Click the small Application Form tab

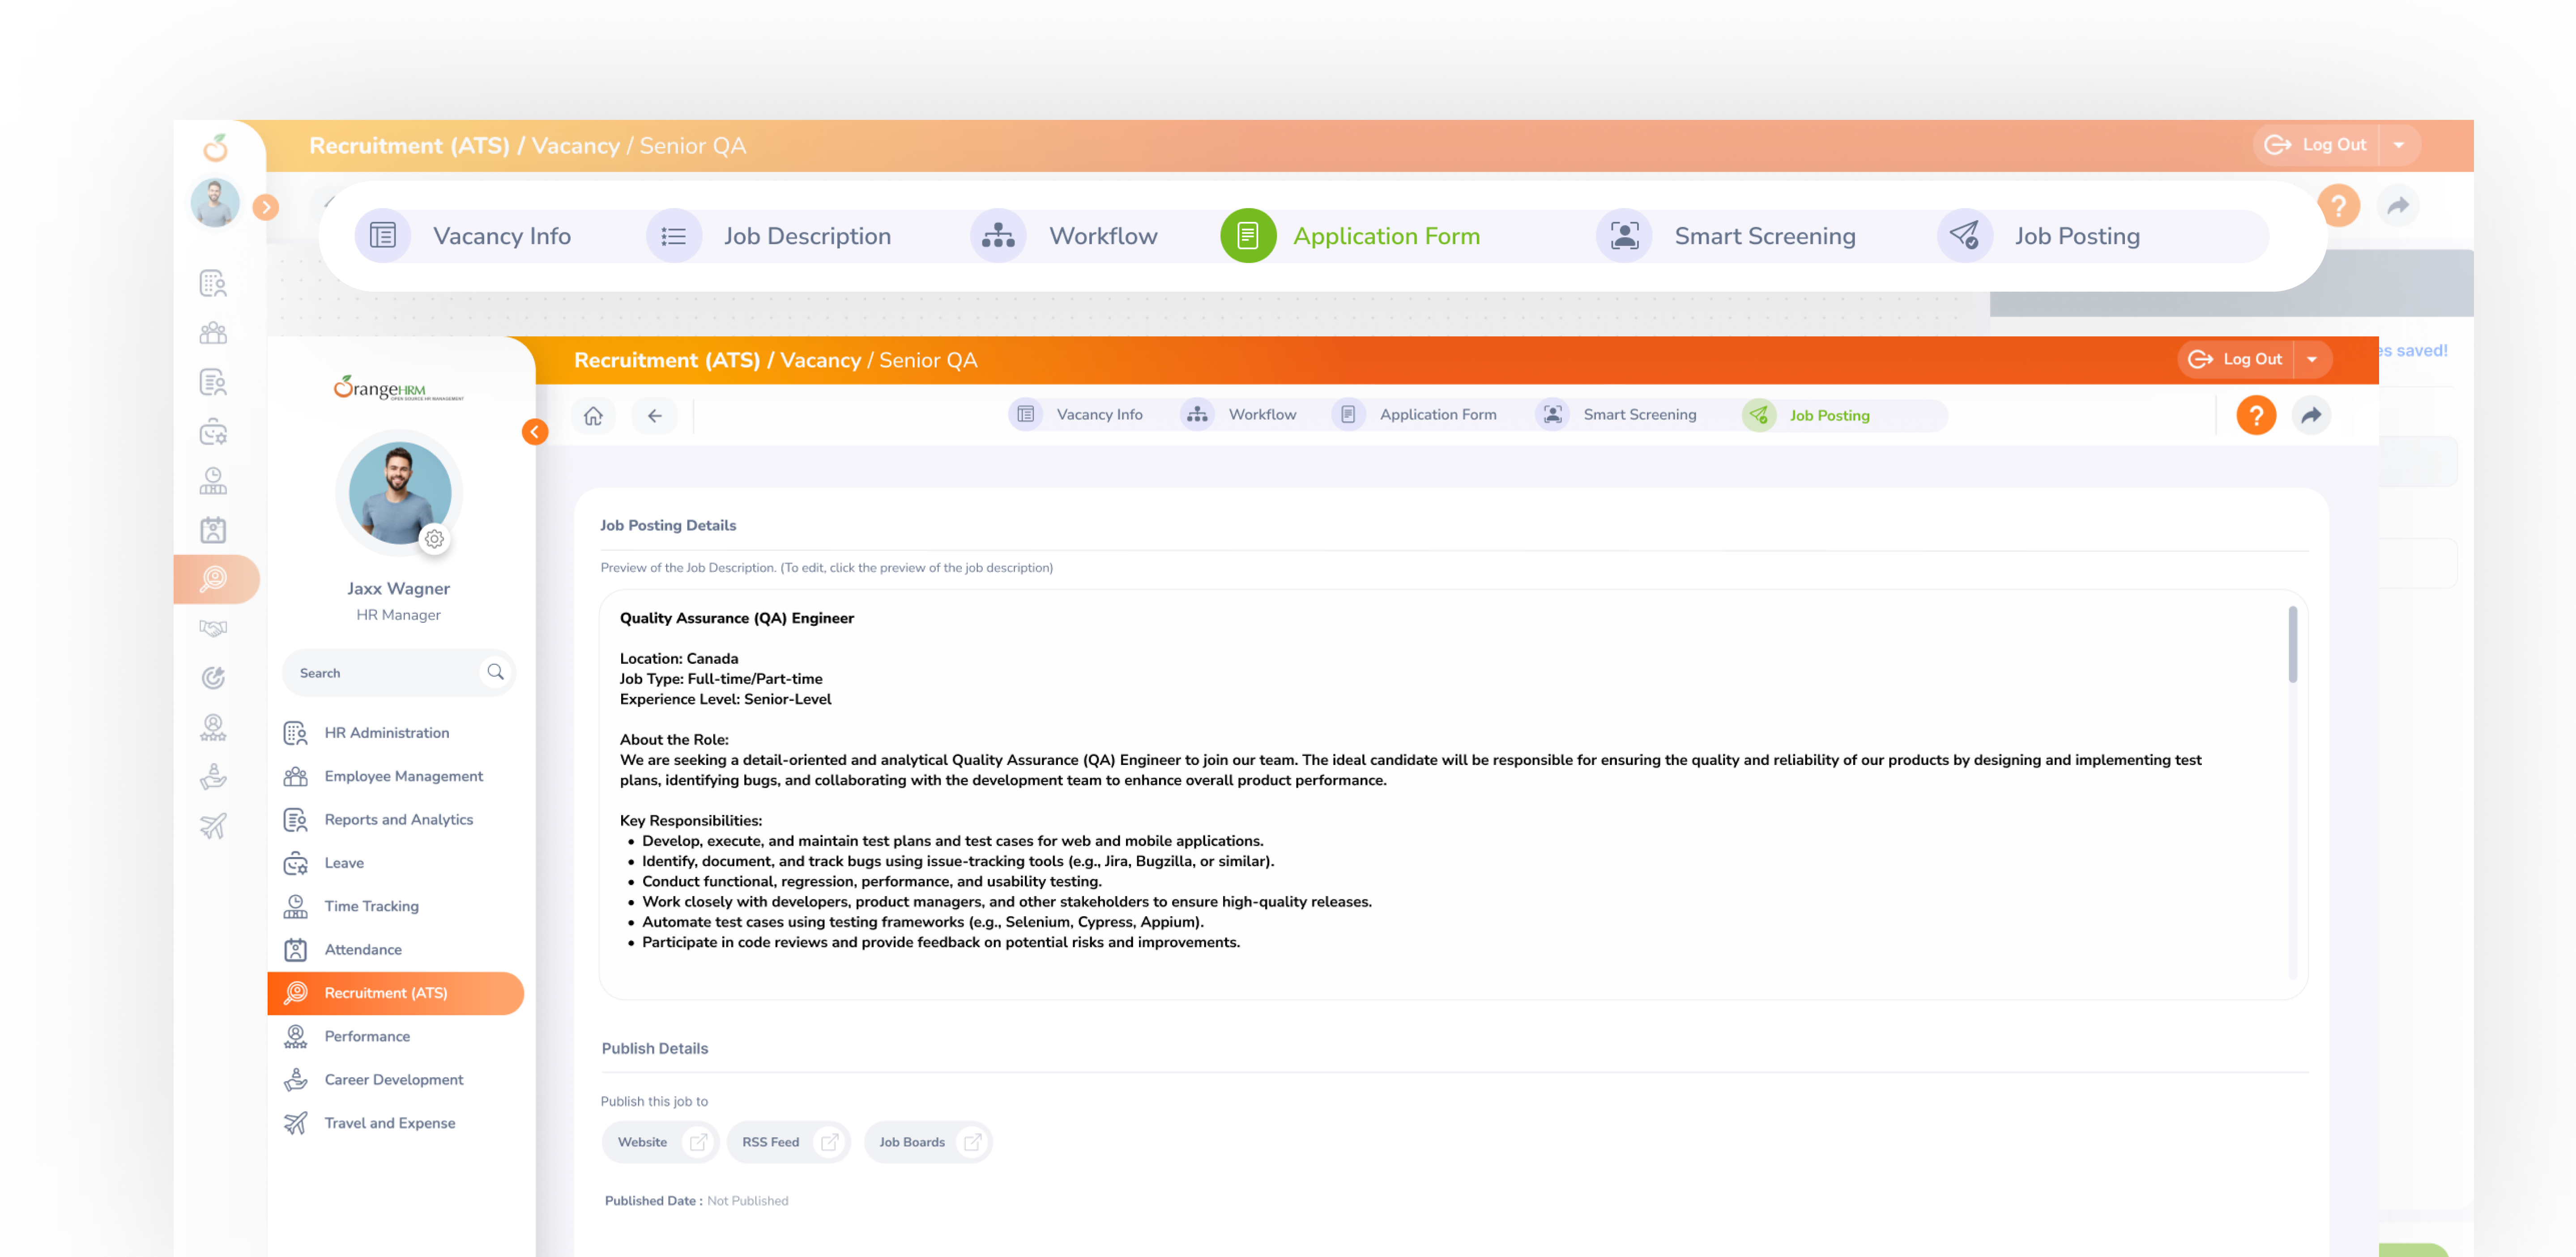[x=1415, y=415]
